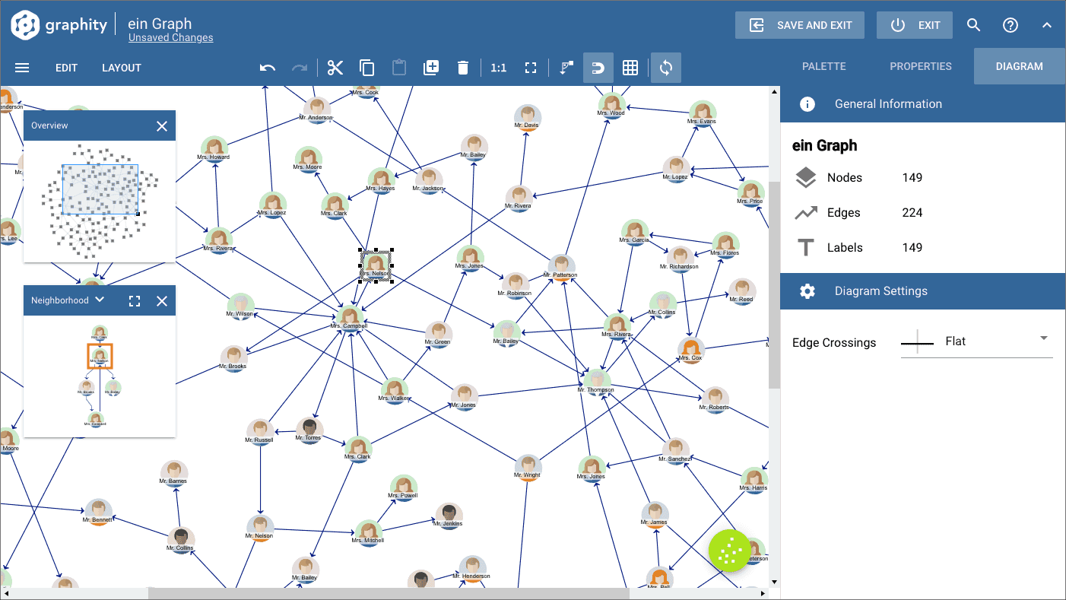The width and height of the screenshot is (1066, 600).
Task: Copy the selected node
Action: point(366,67)
